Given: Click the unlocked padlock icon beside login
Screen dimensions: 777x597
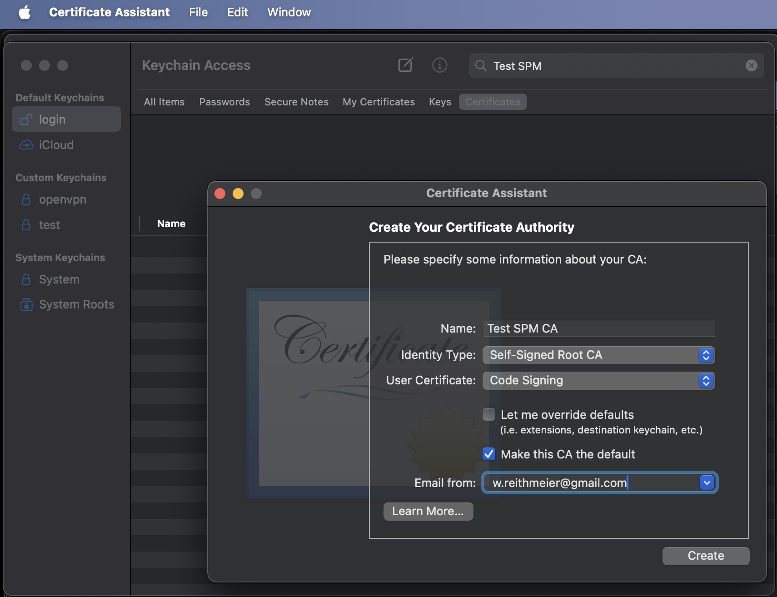Looking at the screenshot, I should pyautogui.click(x=26, y=119).
